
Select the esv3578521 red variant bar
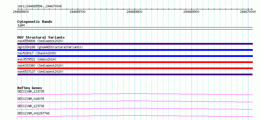click(x=135, y=62)
